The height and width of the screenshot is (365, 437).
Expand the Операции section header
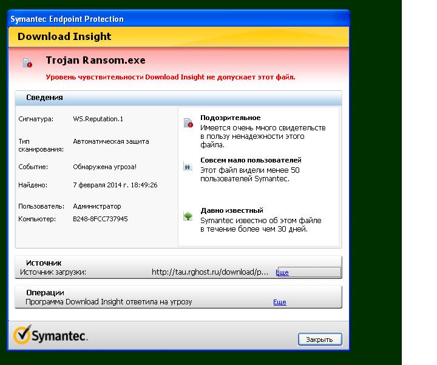[45, 293]
